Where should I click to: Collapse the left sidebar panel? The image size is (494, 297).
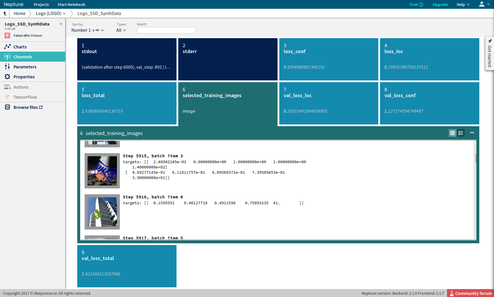(61, 24)
